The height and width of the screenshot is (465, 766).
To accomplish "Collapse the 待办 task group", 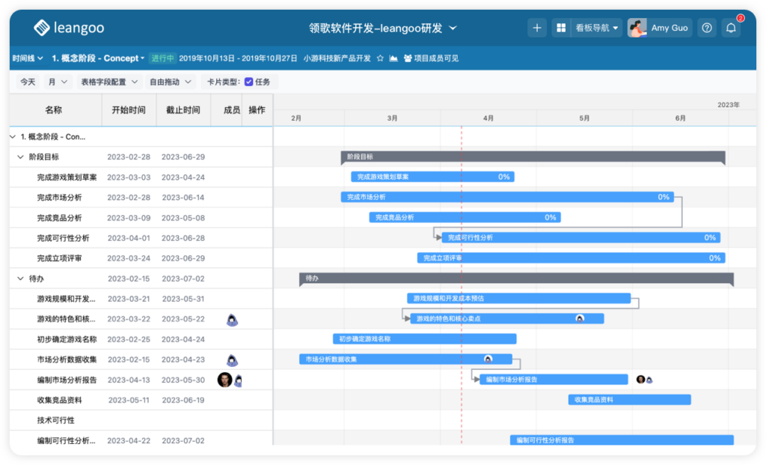I will 19,278.
